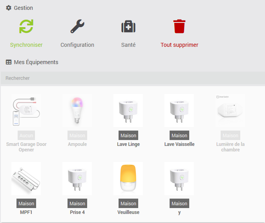Open the Smart Garage Door Opener image
This screenshot has width=265, height=223.
[x=26, y=111]
